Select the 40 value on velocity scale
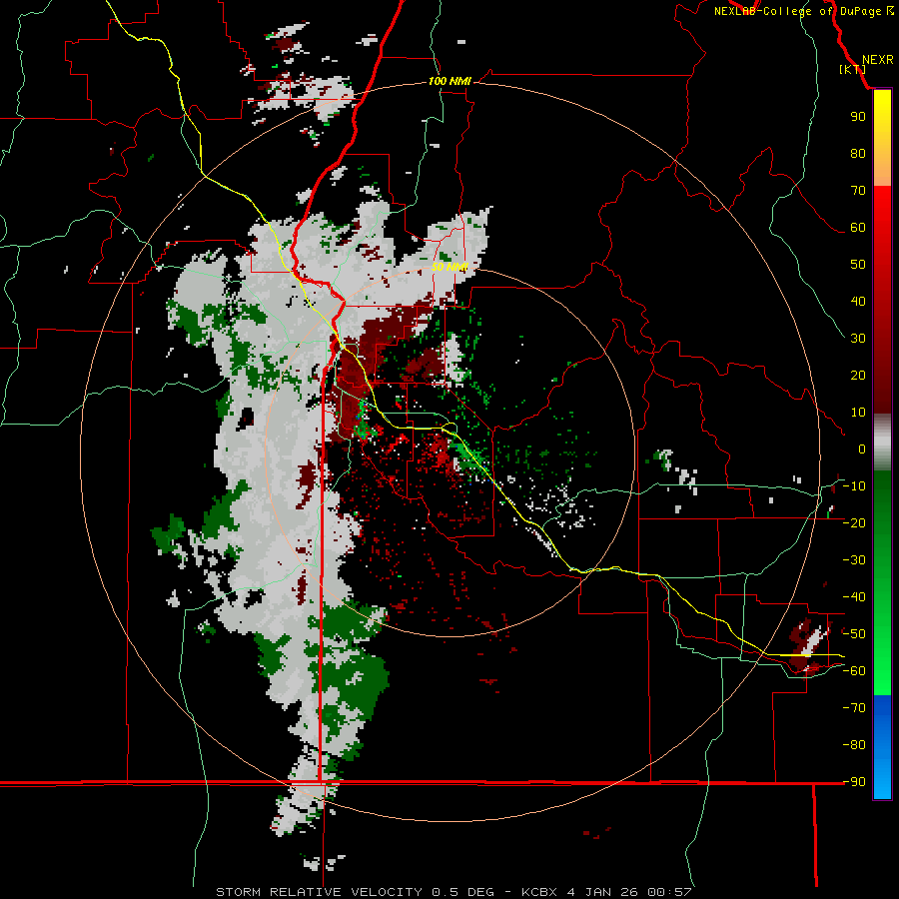 (x=858, y=302)
